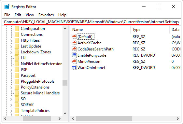Click the CodeBaseSearchPath string value icon
Image resolution: width=183 pixels, height=124 pixels.
point(74,49)
